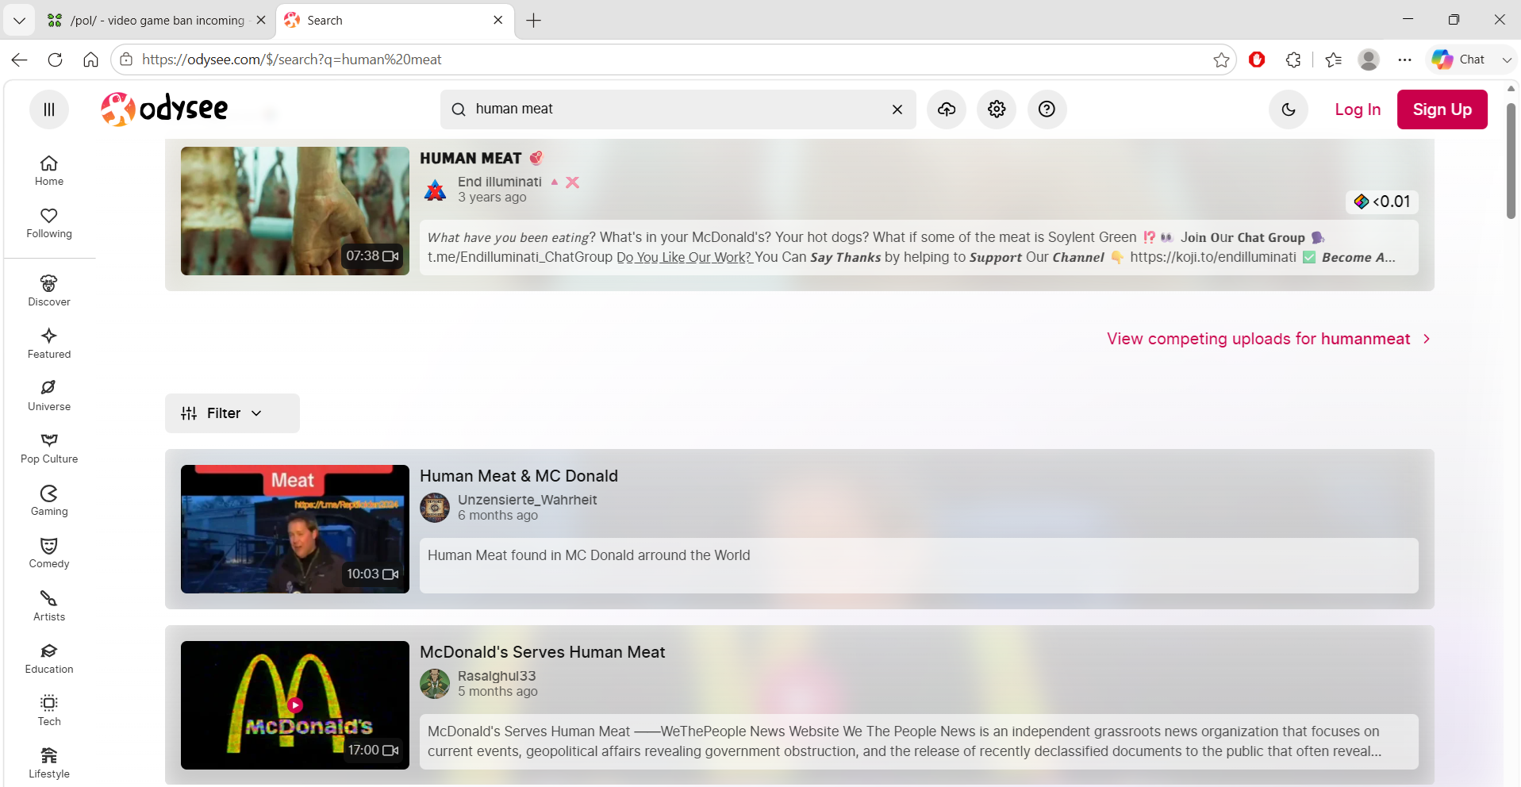Open the browser profile avatar
Viewport: 1521px width, 787px height.
1369,60
